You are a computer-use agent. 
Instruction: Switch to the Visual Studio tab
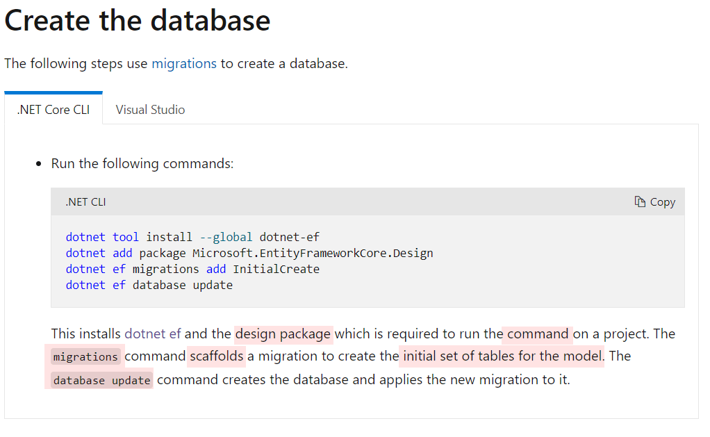click(150, 109)
